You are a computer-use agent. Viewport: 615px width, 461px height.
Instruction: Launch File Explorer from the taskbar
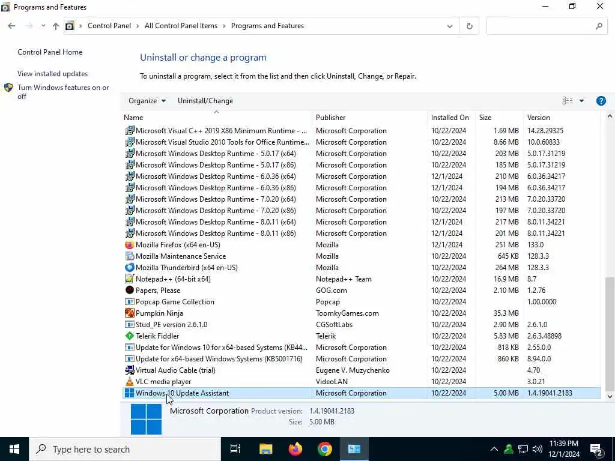click(265, 449)
